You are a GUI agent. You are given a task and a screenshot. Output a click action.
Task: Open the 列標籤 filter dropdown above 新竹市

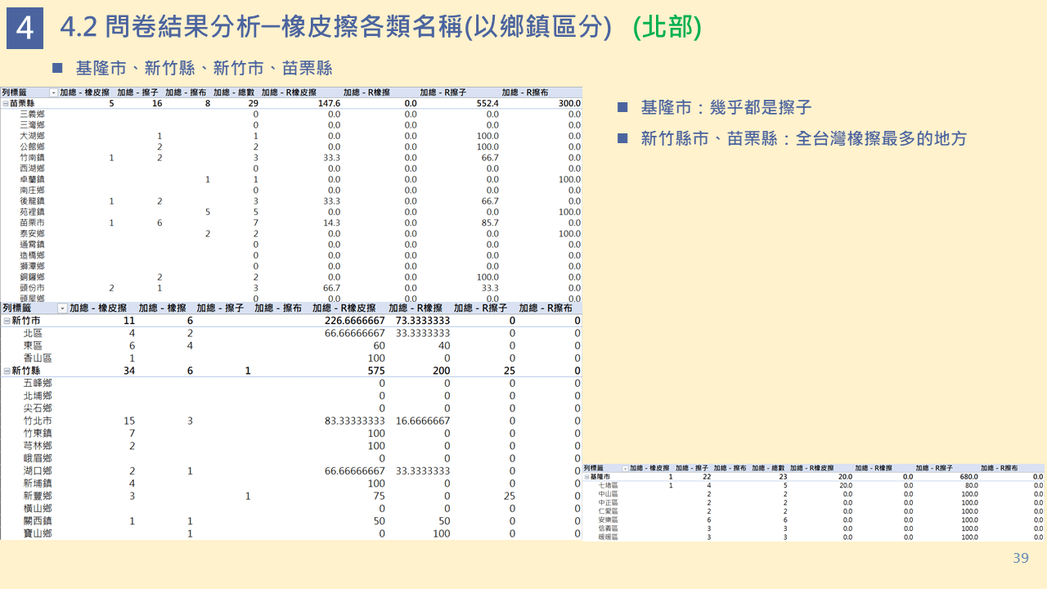(x=63, y=308)
